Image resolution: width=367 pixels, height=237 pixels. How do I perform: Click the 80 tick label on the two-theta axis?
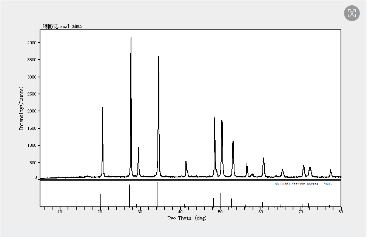pos(341,212)
